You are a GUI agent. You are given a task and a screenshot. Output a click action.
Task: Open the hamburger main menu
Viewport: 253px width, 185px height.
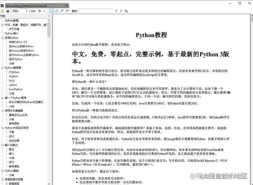(x=2, y=6)
